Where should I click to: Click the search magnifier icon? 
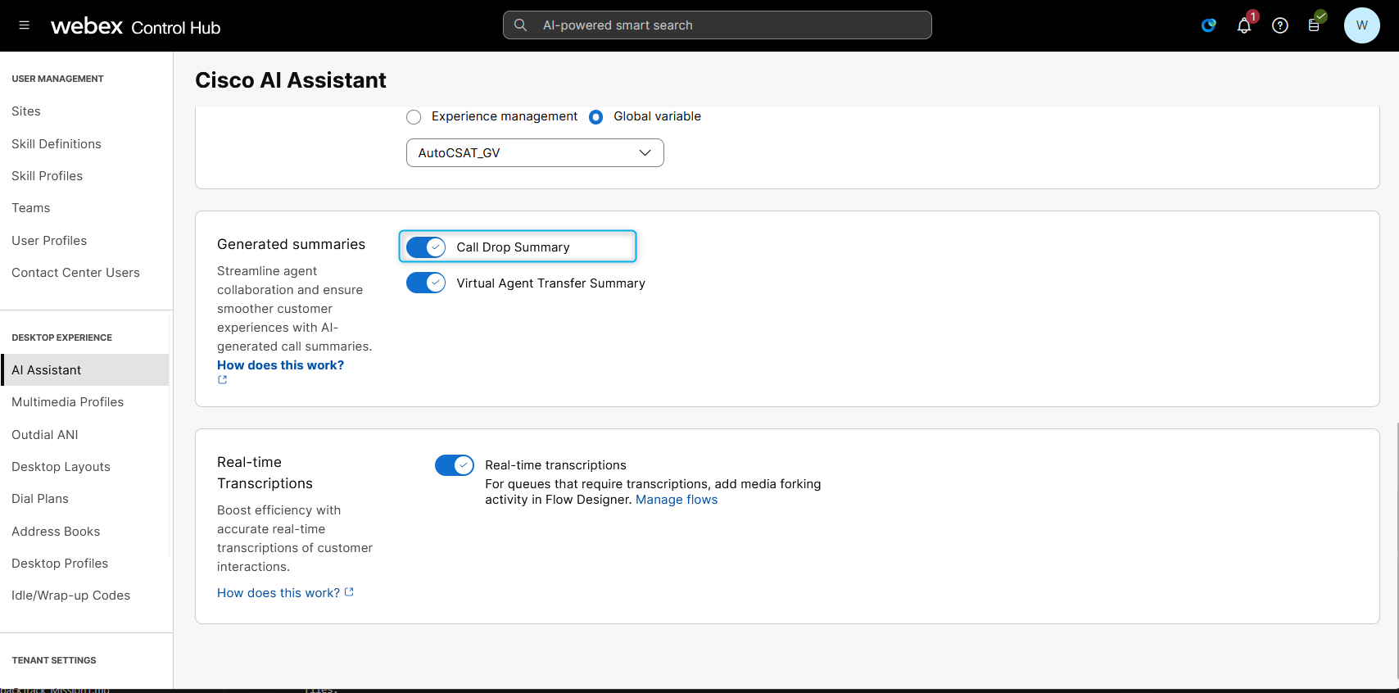[520, 25]
